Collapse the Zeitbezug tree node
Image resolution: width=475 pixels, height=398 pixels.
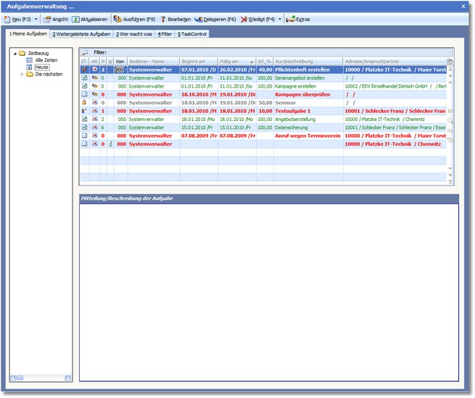(x=15, y=53)
